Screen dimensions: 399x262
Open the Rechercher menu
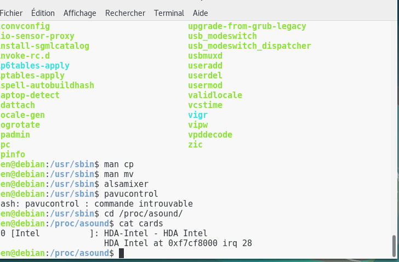[125, 13]
